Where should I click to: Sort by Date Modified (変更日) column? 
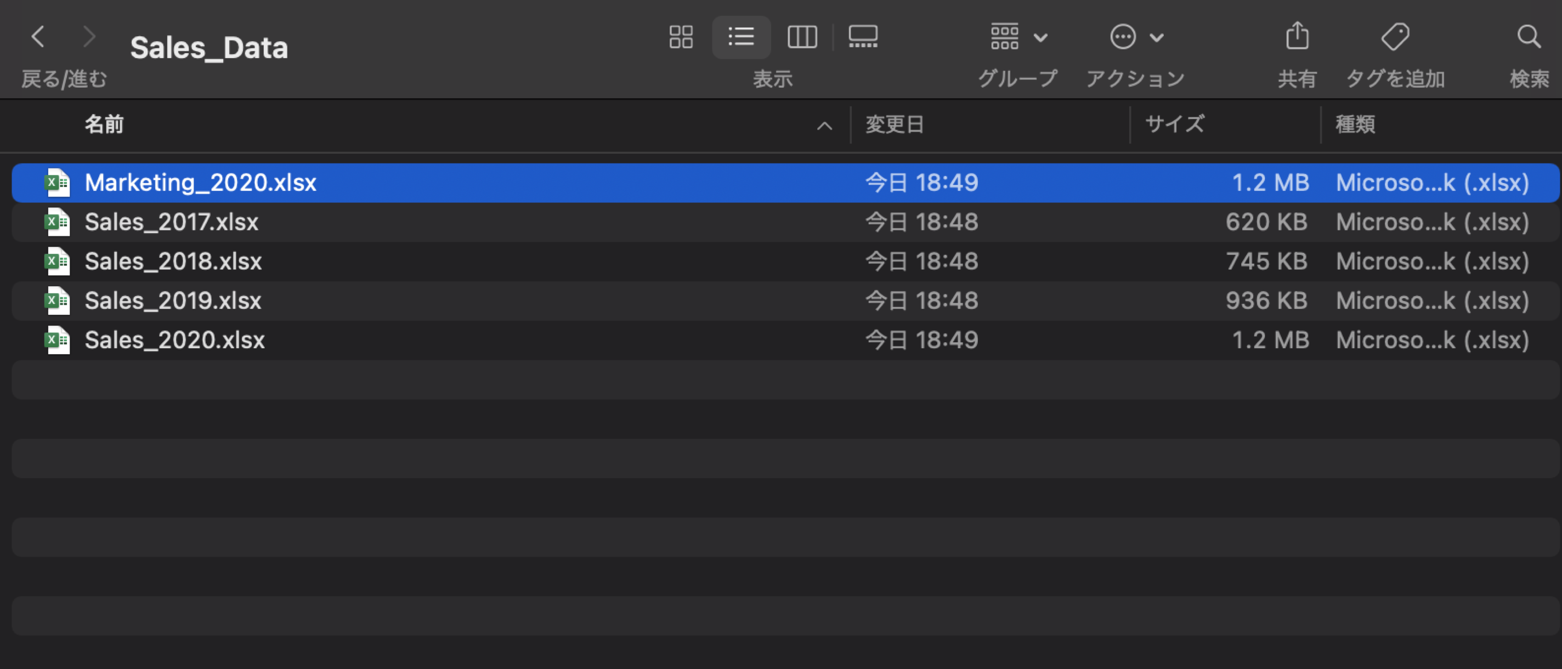pos(895,124)
